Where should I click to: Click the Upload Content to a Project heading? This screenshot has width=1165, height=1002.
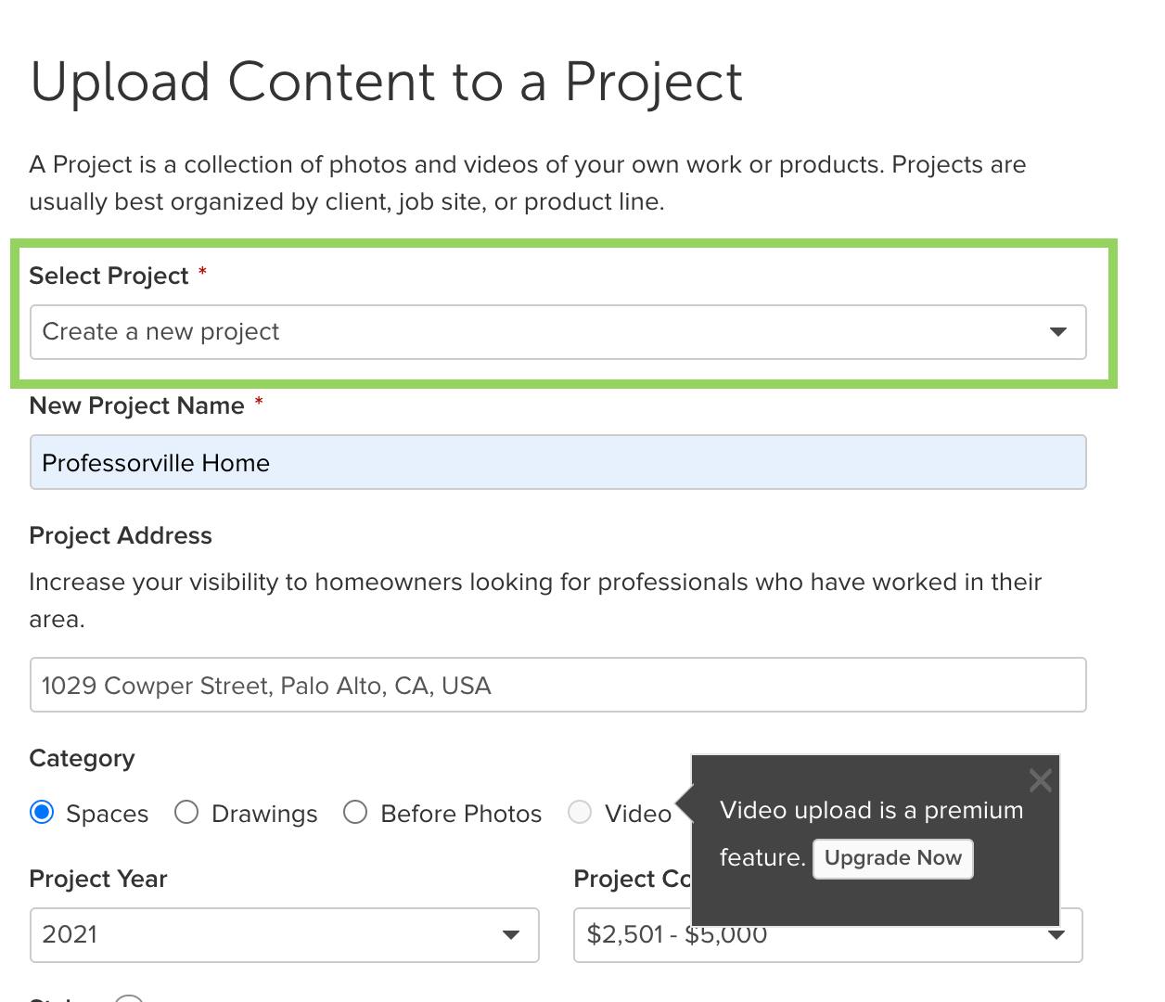[x=387, y=83]
